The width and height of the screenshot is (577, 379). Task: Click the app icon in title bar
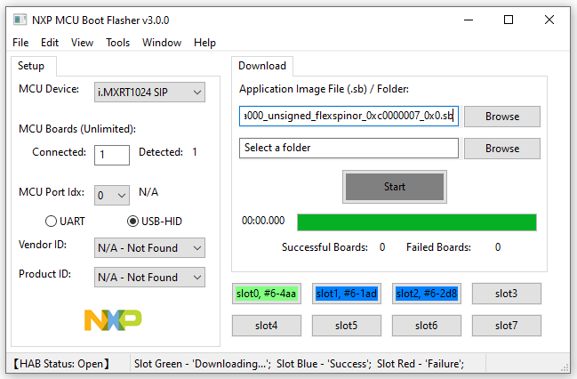pos(20,20)
